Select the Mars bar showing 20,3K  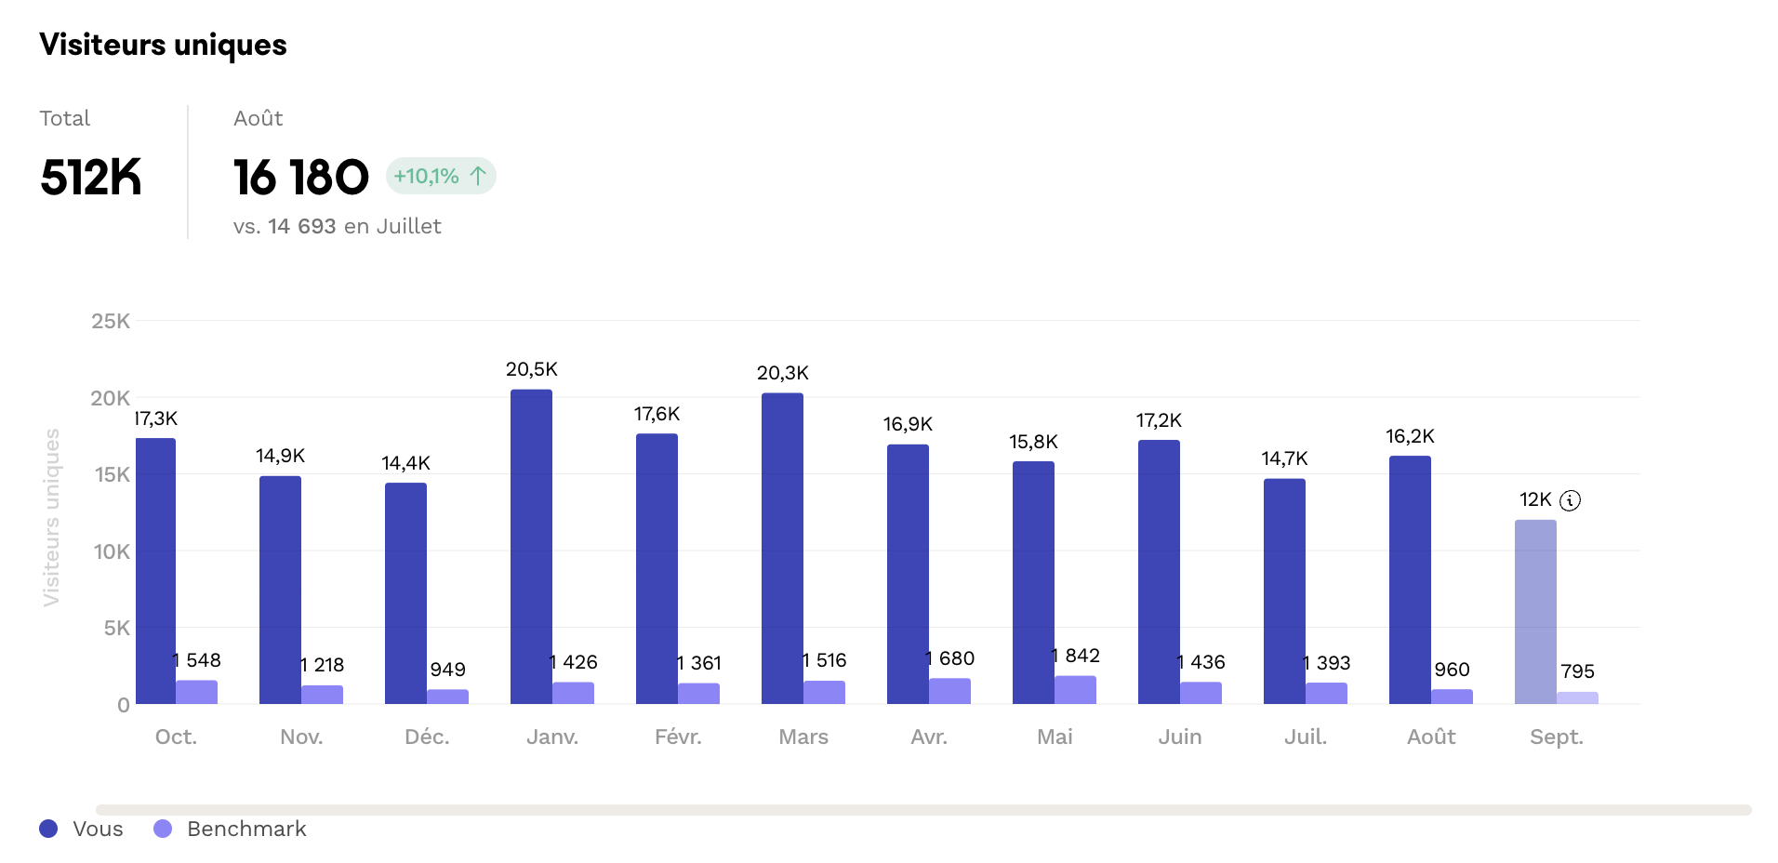click(x=782, y=549)
